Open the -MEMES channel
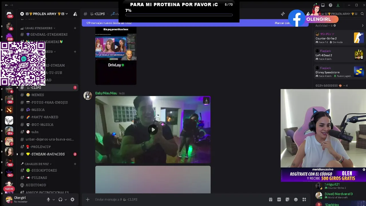The width and height of the screenshot is (366, 206). 48,95
